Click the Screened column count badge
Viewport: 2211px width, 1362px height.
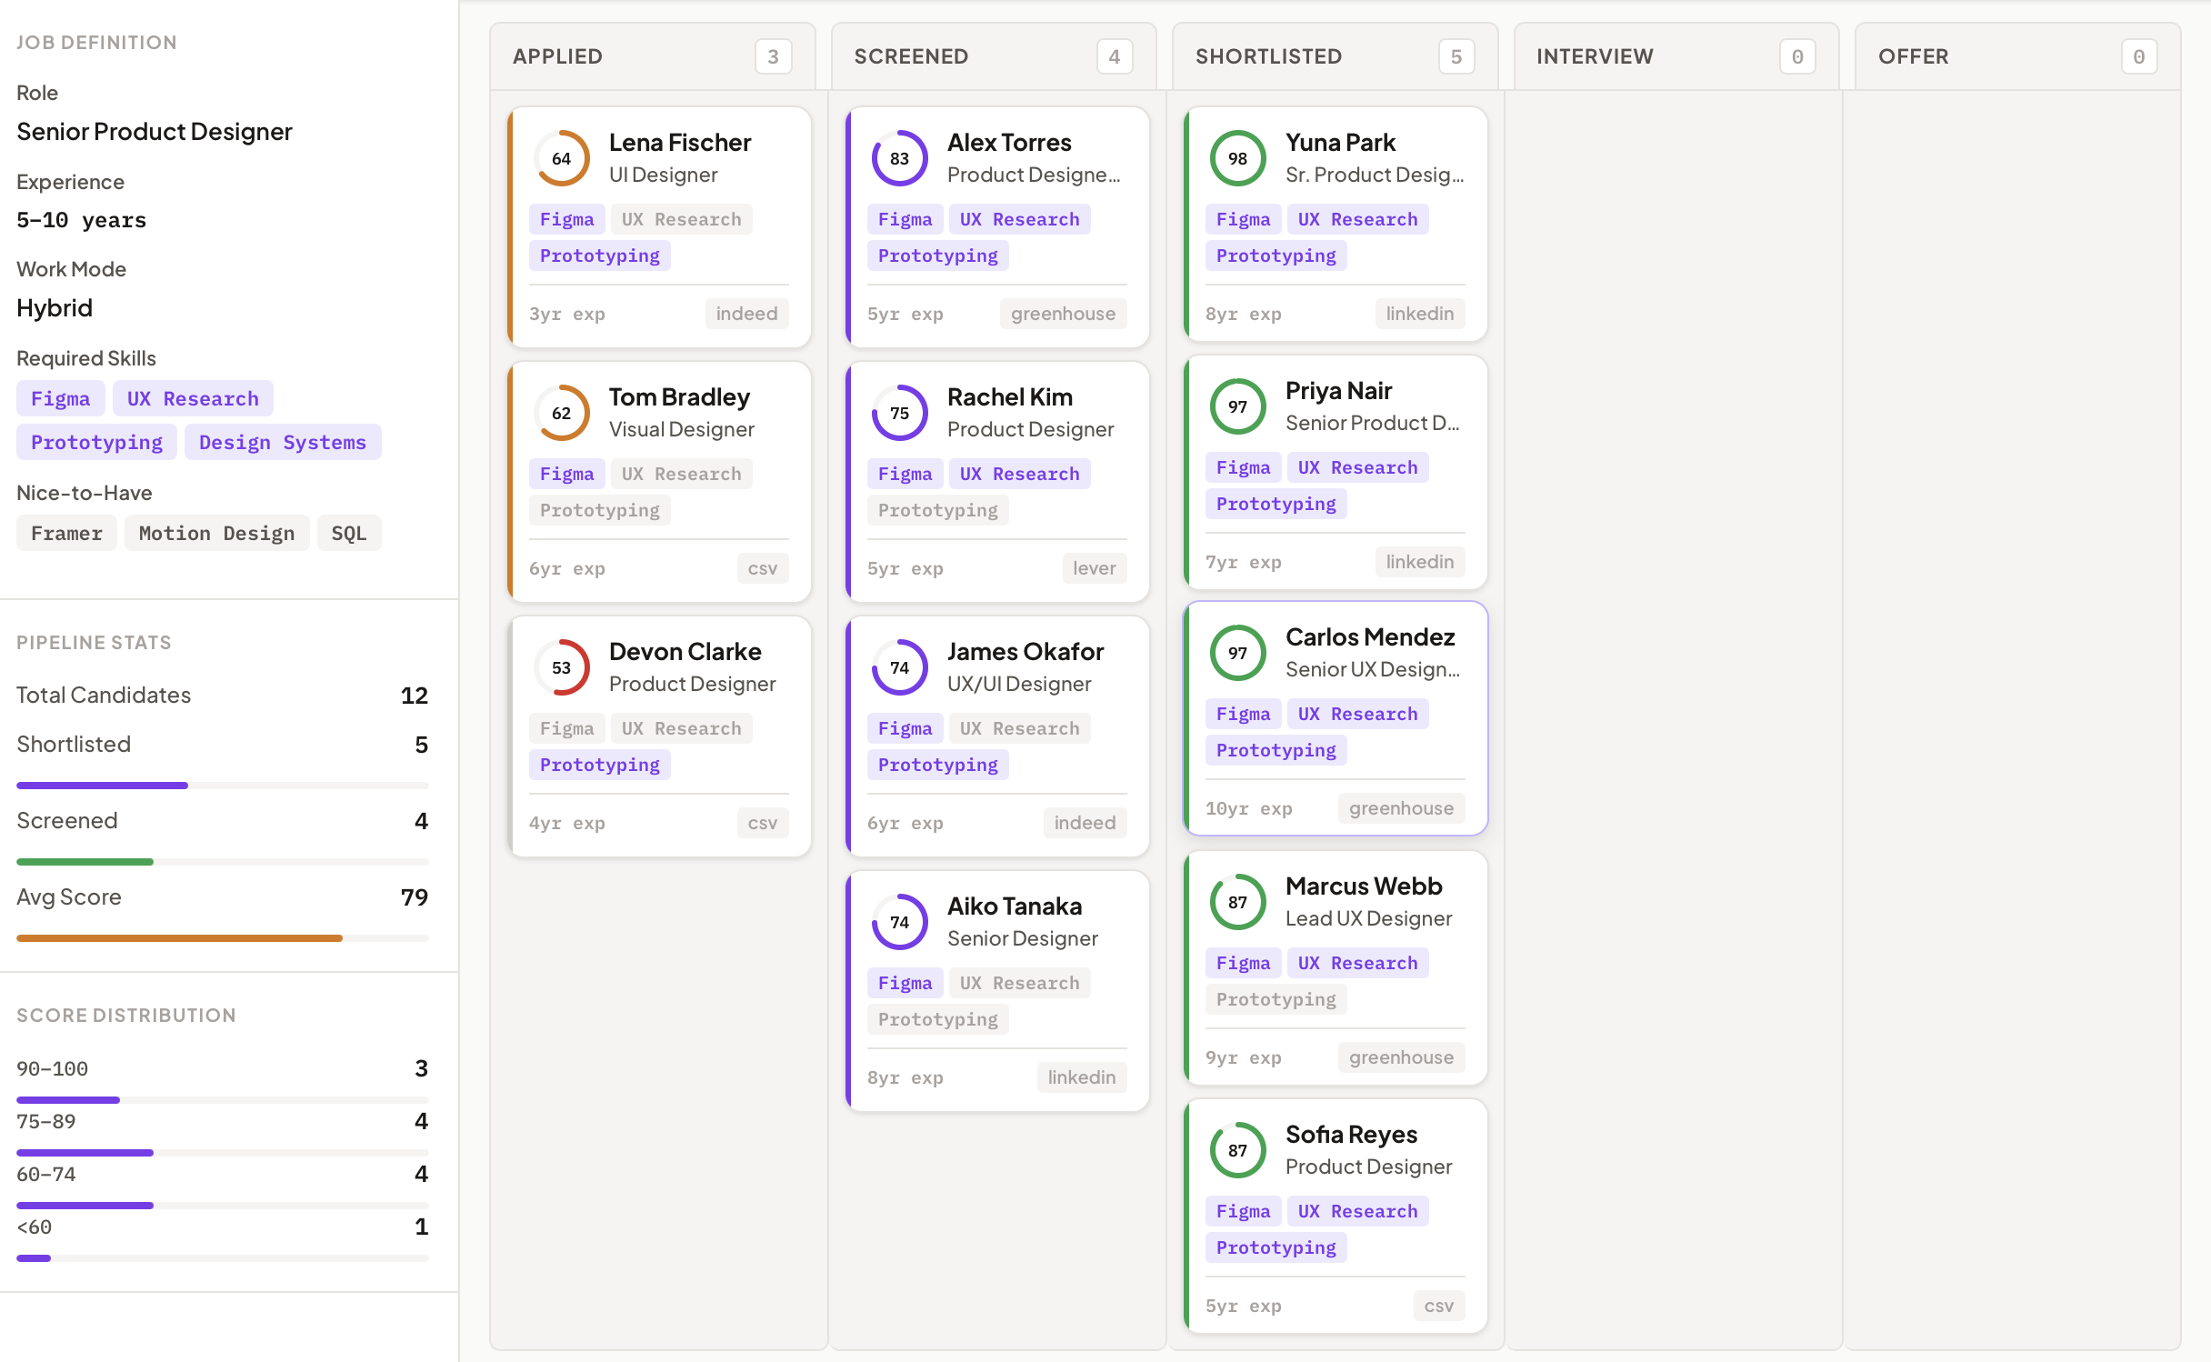click(1114, 56)
